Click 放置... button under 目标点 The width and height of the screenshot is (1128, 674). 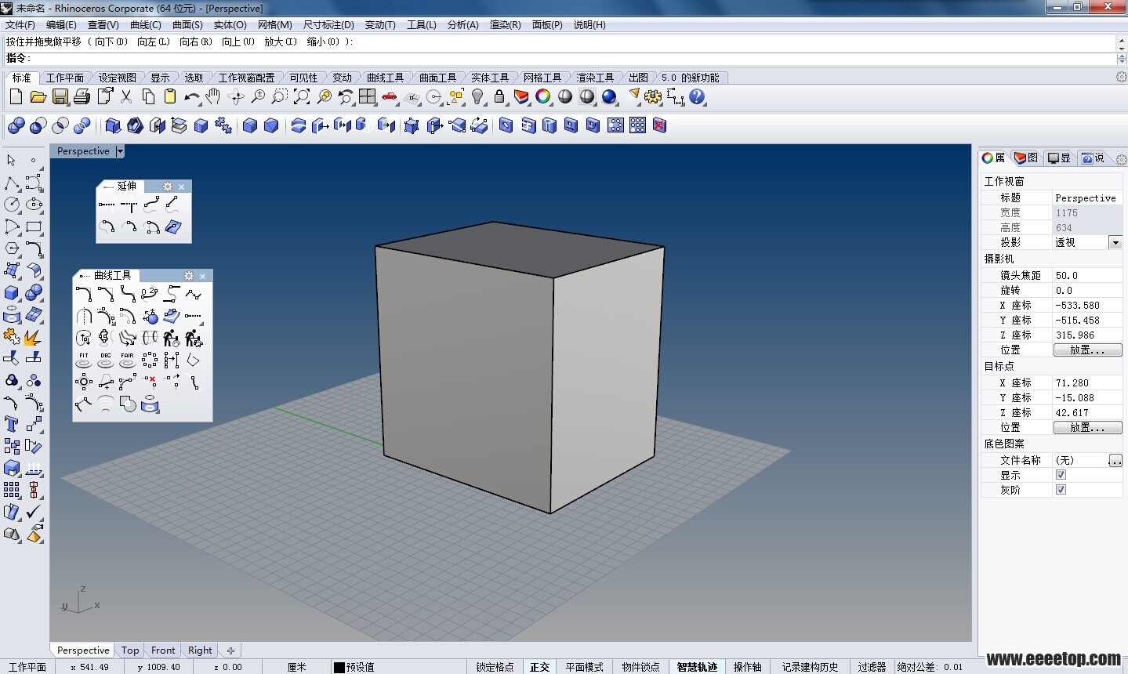[x=1087, y=428]
